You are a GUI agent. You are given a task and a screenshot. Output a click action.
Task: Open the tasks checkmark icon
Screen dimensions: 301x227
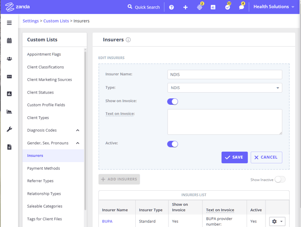click(x=227, y=7)
